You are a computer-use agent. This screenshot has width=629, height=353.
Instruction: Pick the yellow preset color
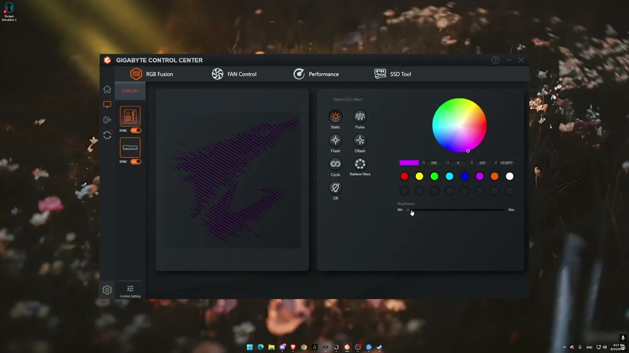[x=419, y=176]
